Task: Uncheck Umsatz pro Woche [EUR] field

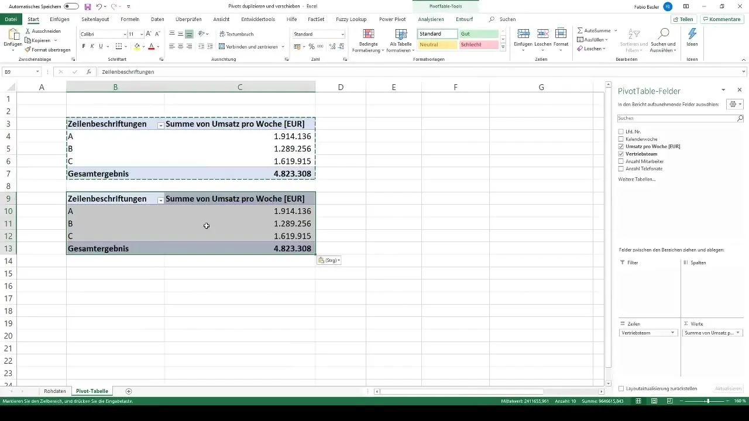Action: pyautogui.click(x=621, y=146)
